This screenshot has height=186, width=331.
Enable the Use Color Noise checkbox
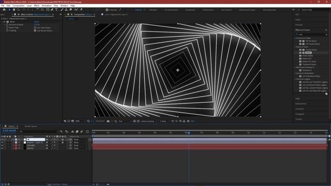point(35,27)
